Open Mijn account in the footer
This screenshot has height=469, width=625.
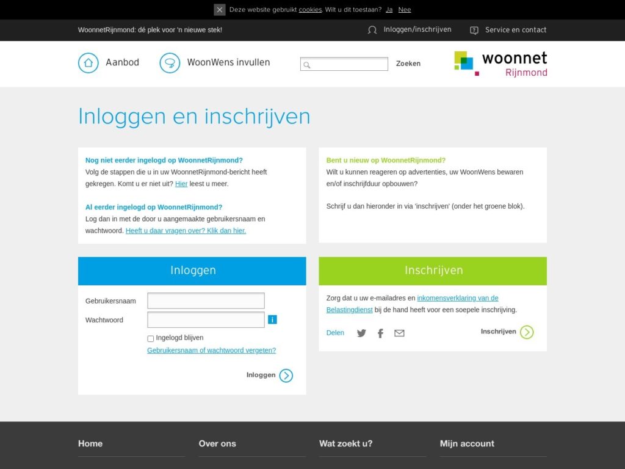466,443
